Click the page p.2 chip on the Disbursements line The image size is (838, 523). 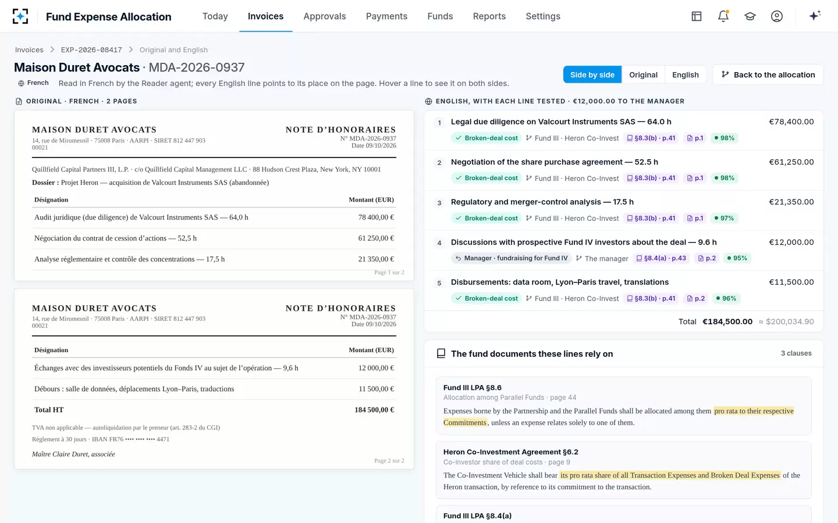(696, 299)
